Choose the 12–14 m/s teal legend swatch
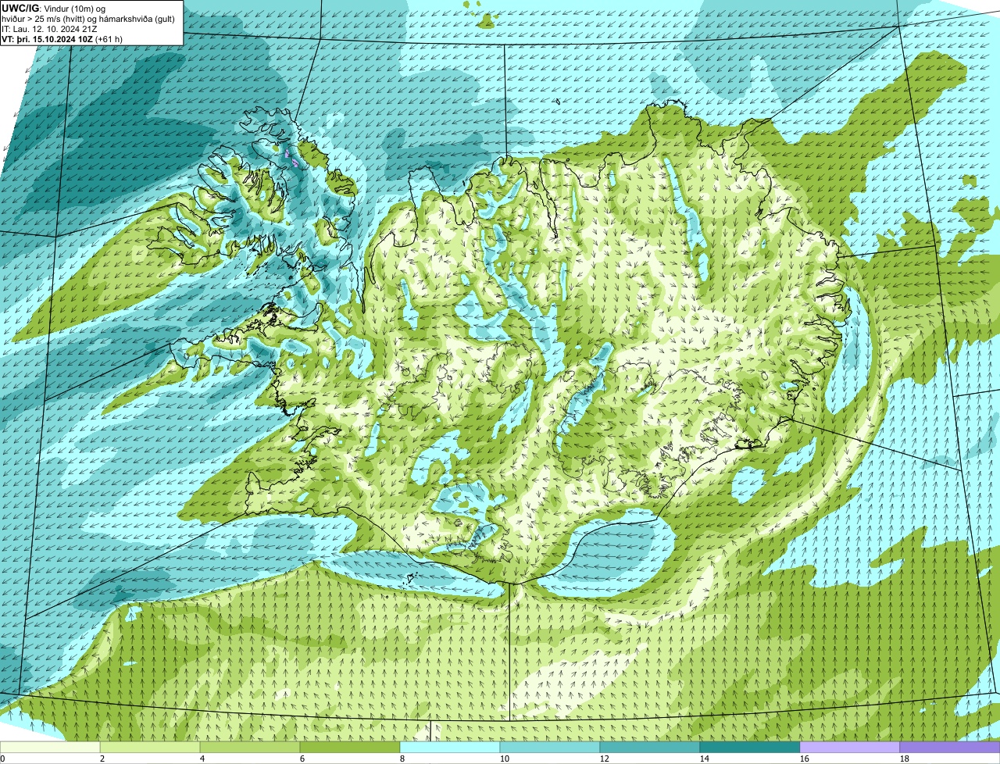1000x764 pixels. pos(650,747)
